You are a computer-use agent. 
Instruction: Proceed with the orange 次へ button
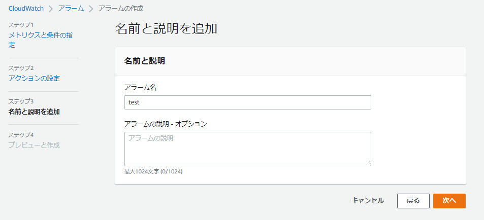tap(449, 201)
